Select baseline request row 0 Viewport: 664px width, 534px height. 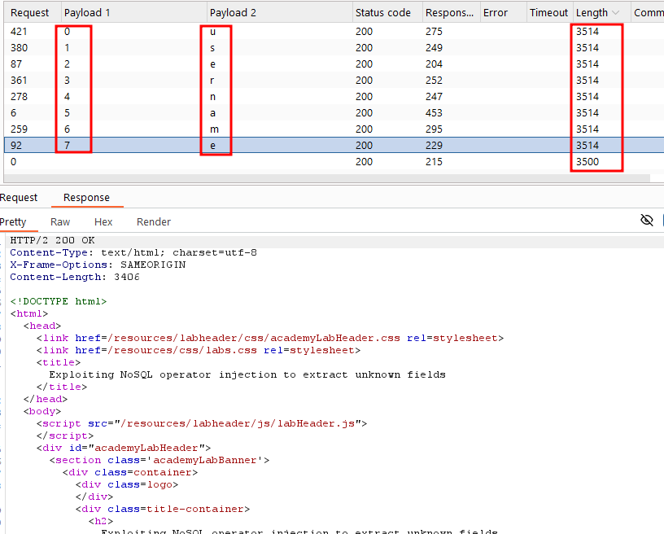[334, 162]
